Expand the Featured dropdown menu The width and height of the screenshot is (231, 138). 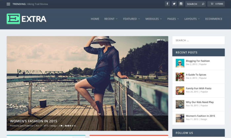point(131,19)
